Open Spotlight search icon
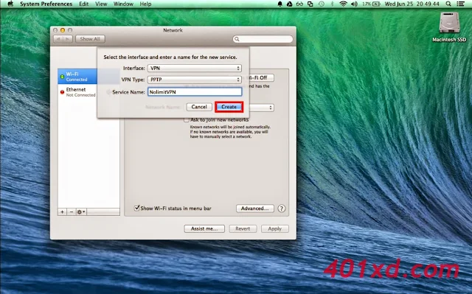472x294 pixels. 448,4
